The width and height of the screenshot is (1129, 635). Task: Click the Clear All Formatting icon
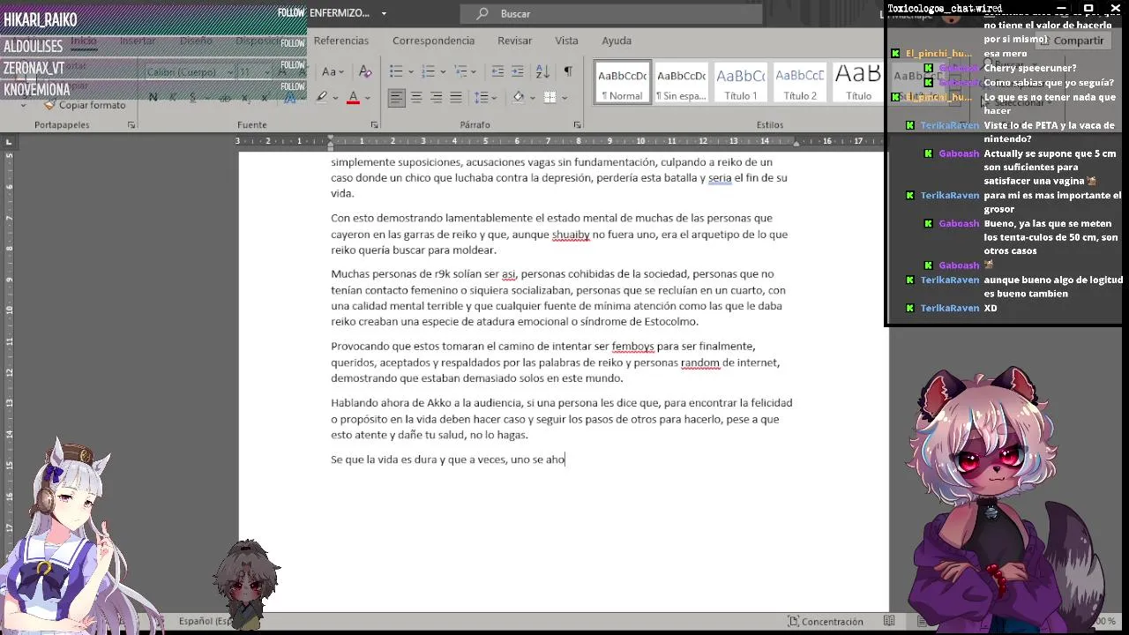[x=365, y=71]
